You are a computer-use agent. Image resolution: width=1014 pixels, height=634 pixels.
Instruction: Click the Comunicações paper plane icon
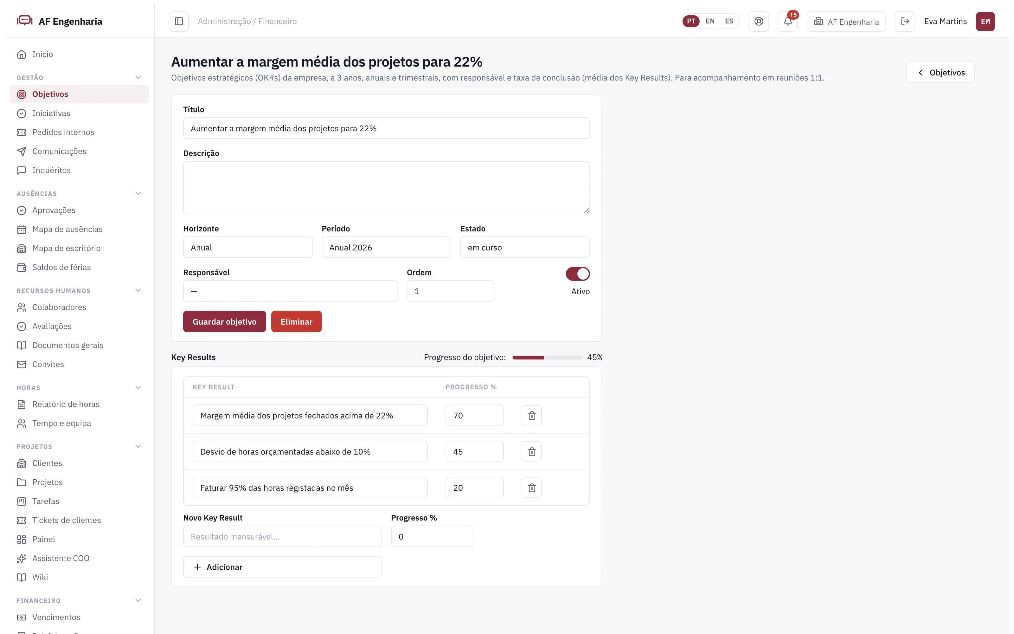pyautogui.click(x=21, y=152)
